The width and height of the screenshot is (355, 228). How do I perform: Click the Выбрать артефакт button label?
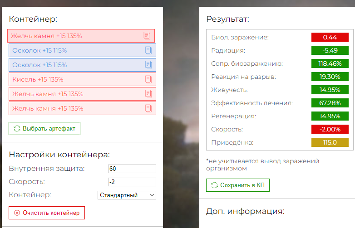tap(49, 129)
